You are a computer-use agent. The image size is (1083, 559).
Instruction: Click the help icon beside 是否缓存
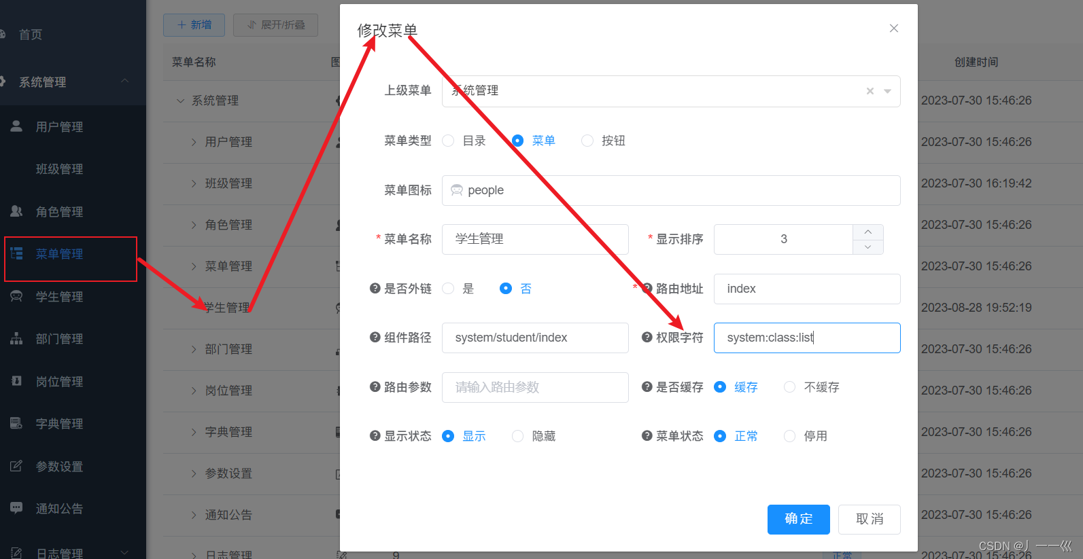point(647,387)
